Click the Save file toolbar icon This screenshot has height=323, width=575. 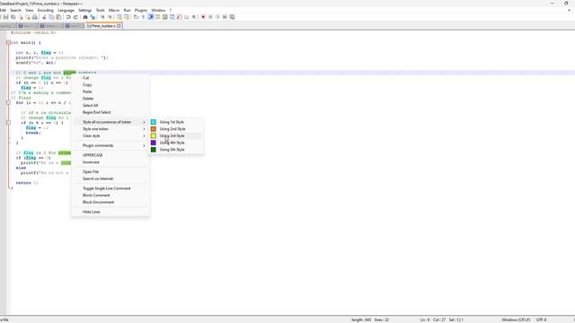tap(6, 17)
